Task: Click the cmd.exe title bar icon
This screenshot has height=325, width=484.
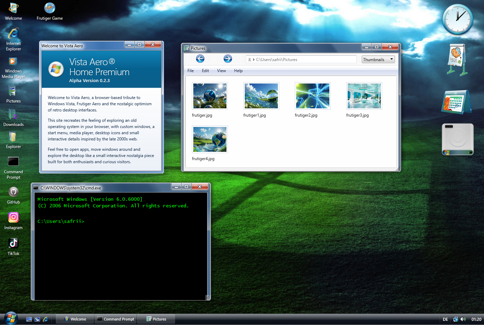Action: 36,188
